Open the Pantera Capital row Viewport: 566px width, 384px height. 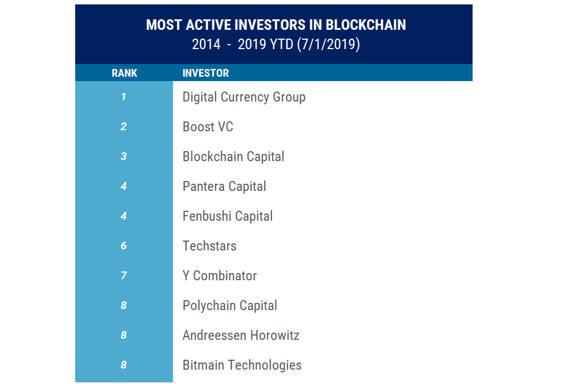pyautogui.click(x=224, y=186)
